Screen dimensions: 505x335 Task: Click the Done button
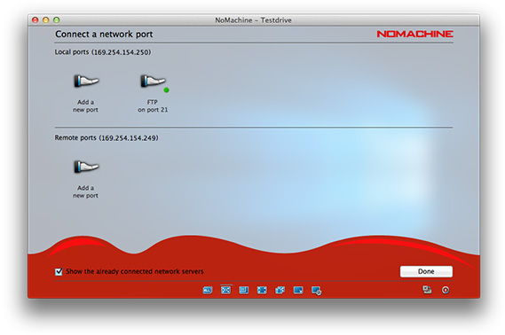click(x=426, y=271)
